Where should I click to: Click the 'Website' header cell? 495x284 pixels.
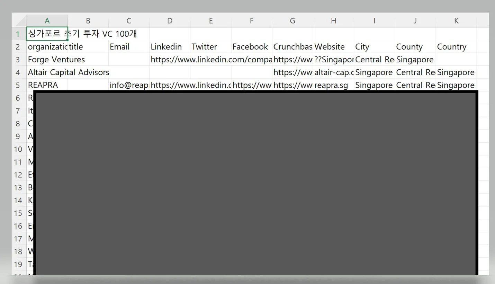click(x=333, y=46)
